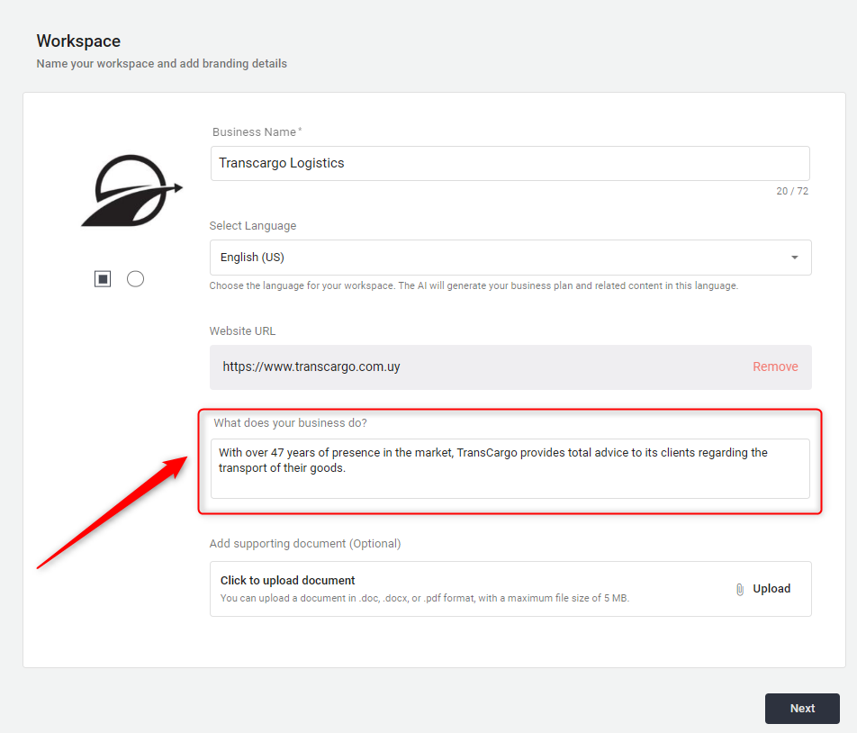Click the 'Name your workspace' subtitle
857x733 pixels.
pyautogui.click(x=162, y=63)
